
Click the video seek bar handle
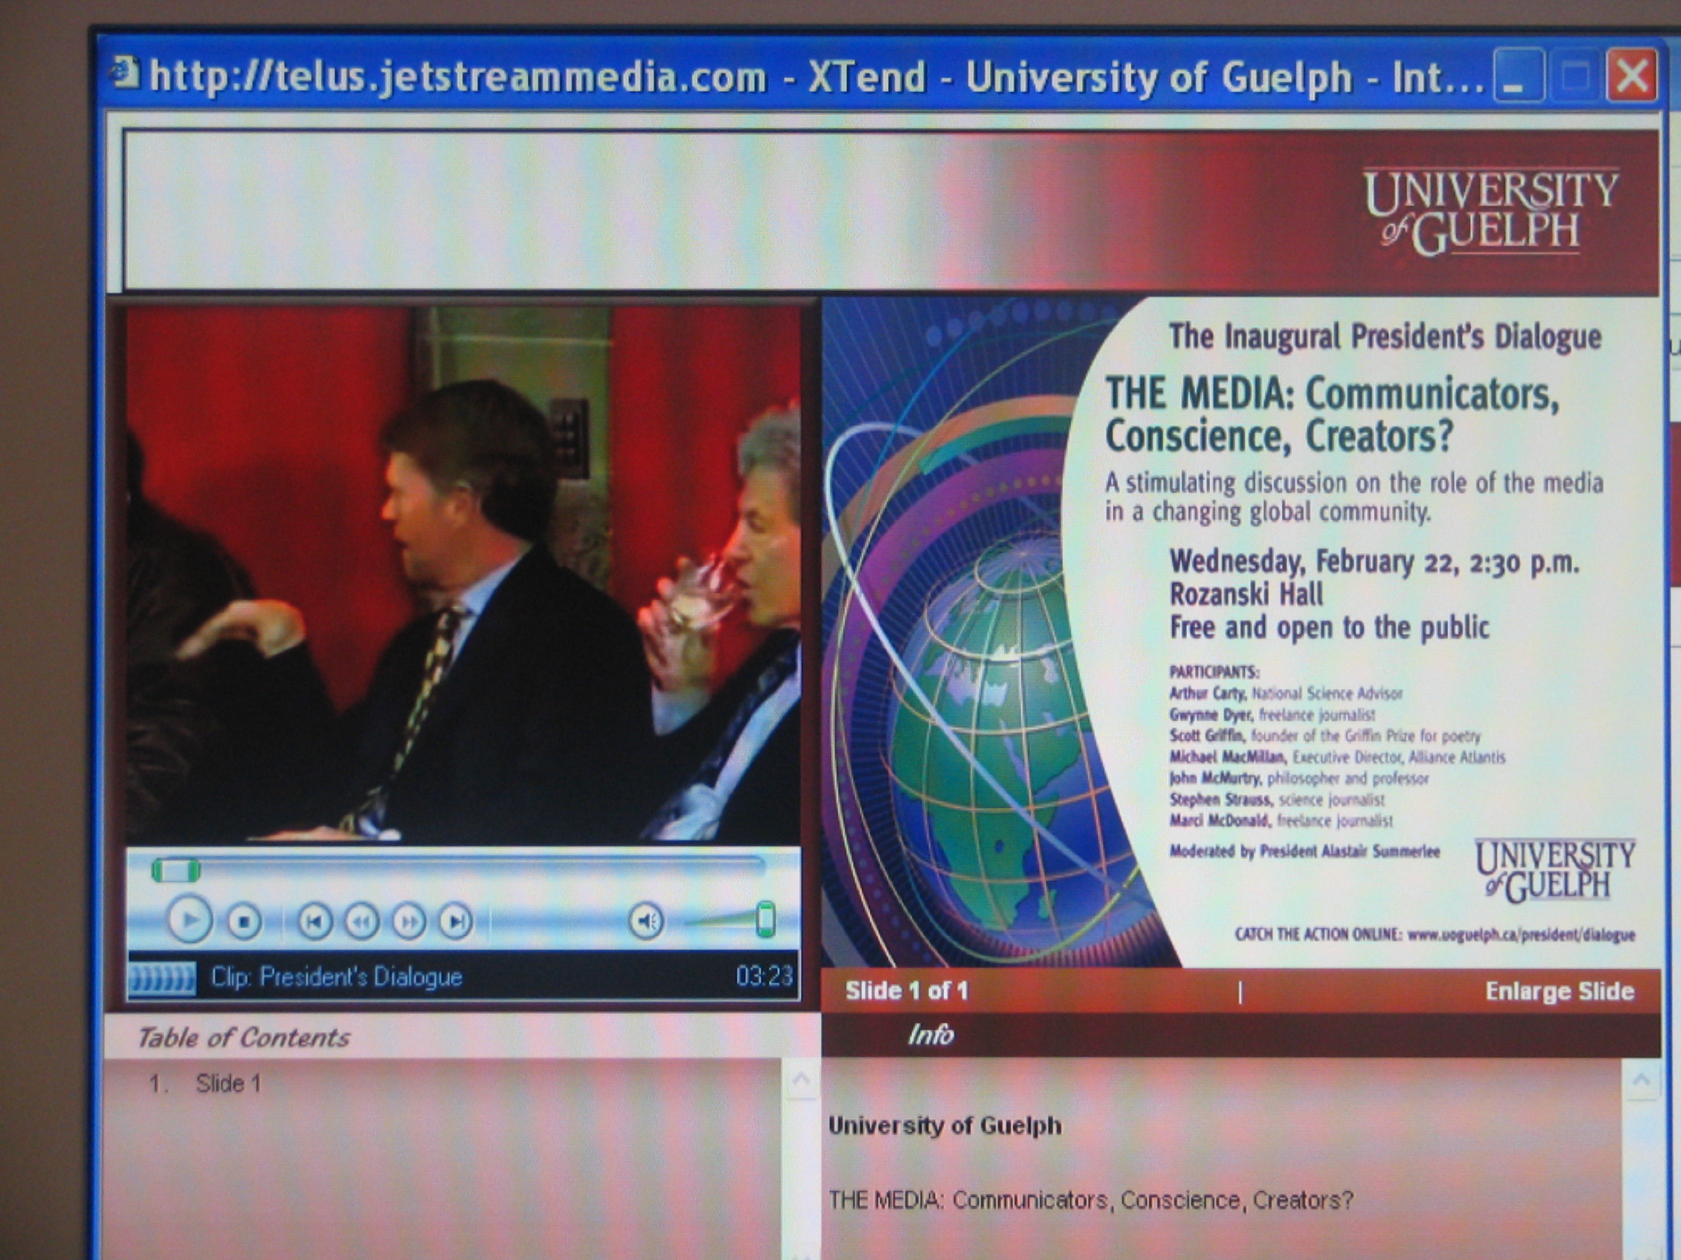click(x=176, y=870)
